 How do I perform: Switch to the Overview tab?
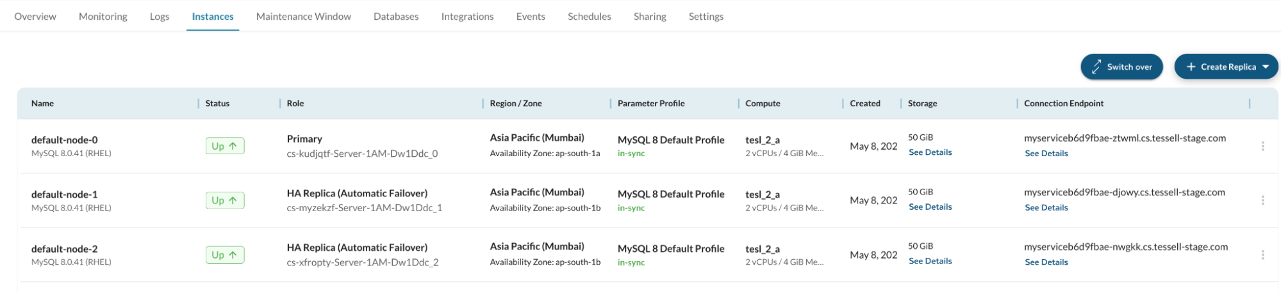coord(35,17)
